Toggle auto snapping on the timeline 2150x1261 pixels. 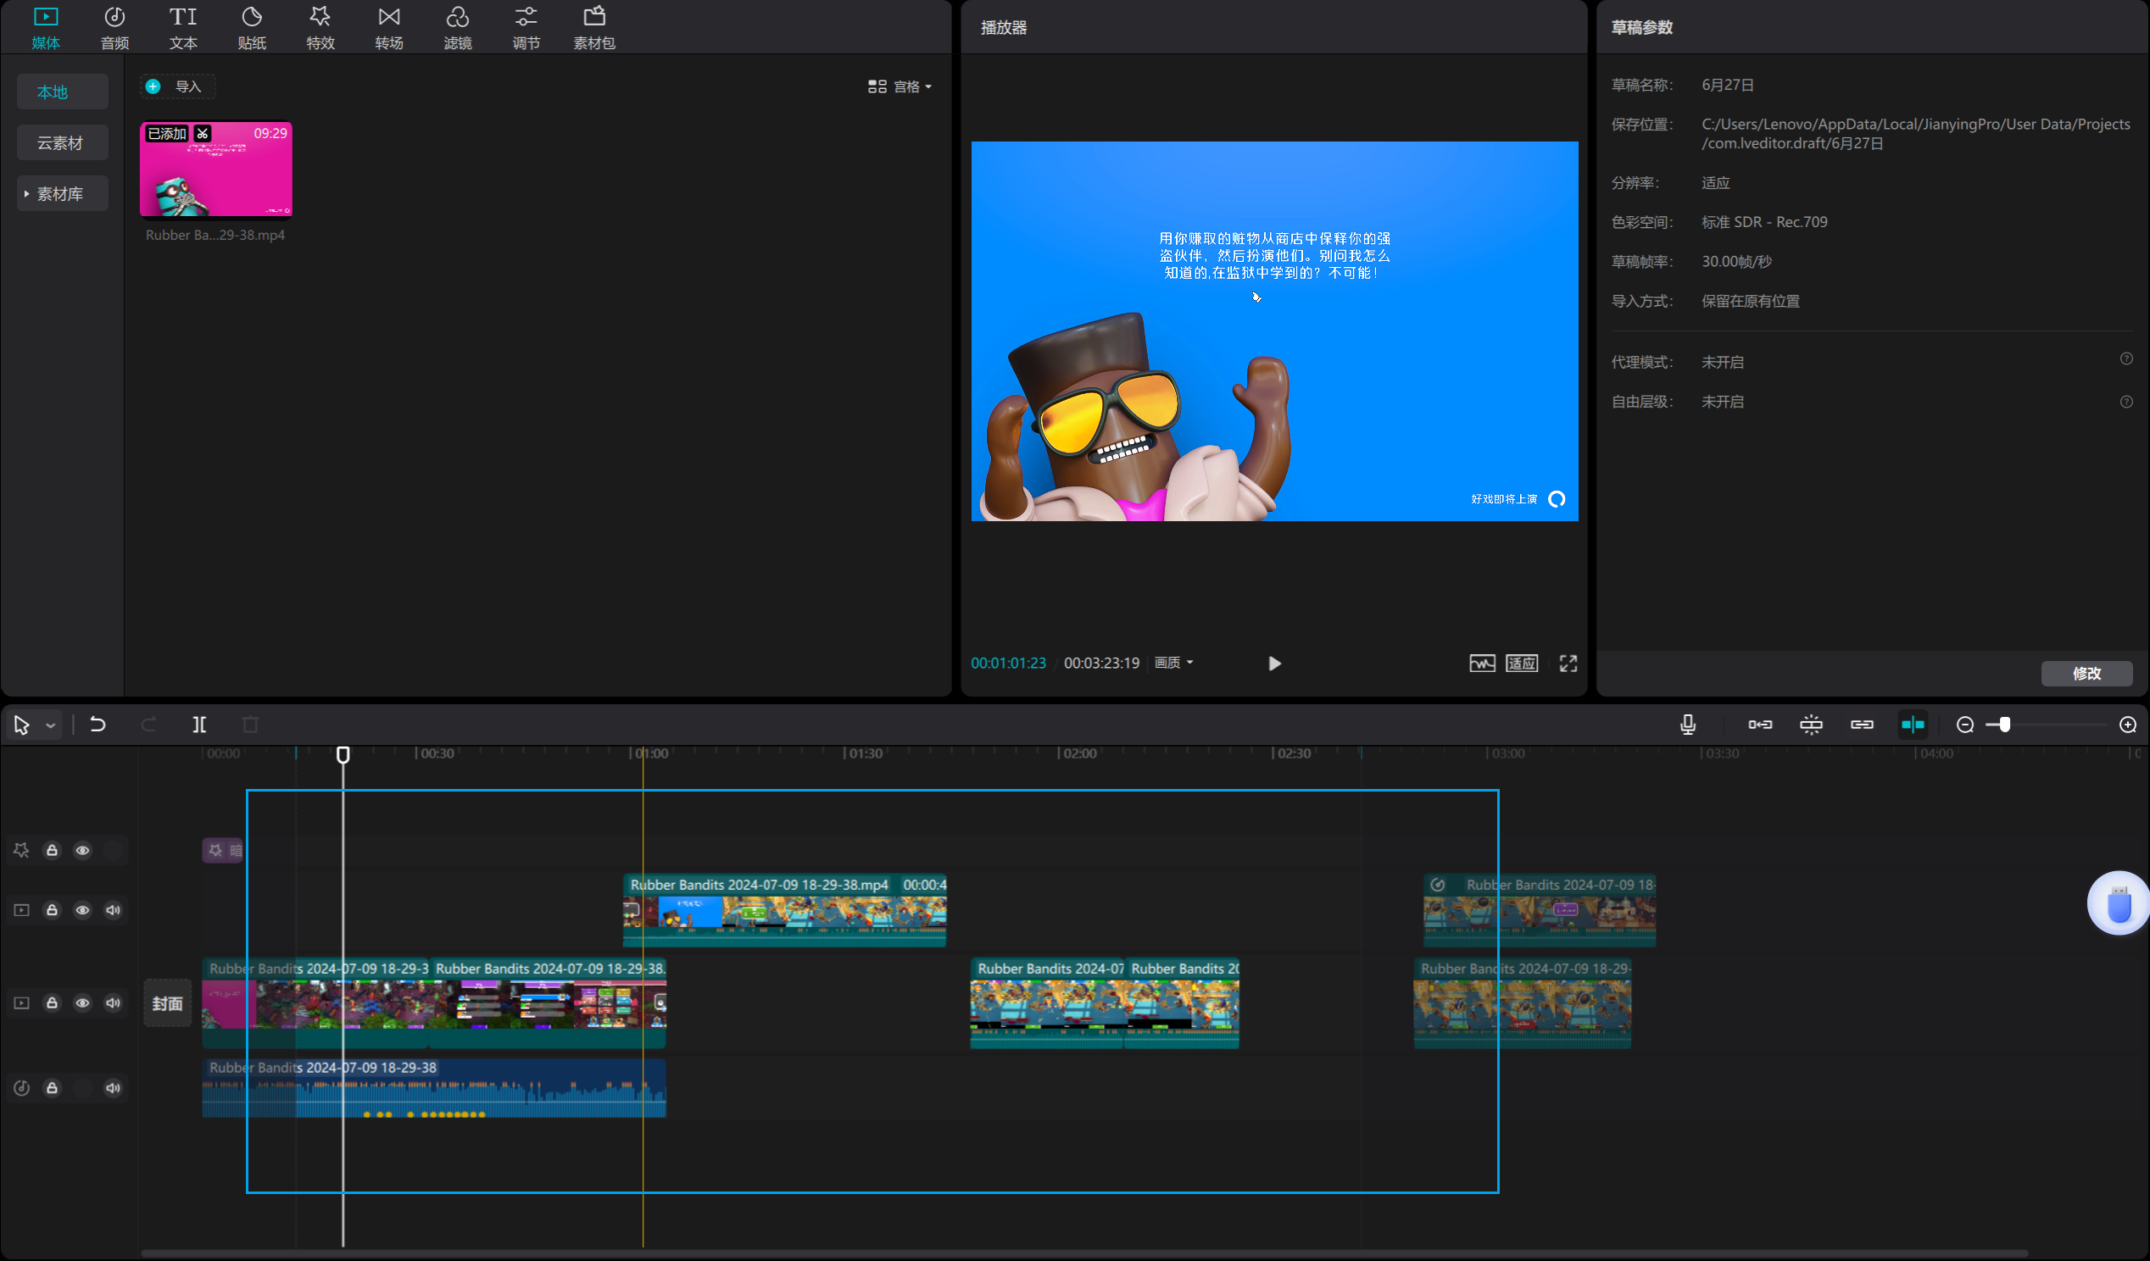coord(1811,725)
